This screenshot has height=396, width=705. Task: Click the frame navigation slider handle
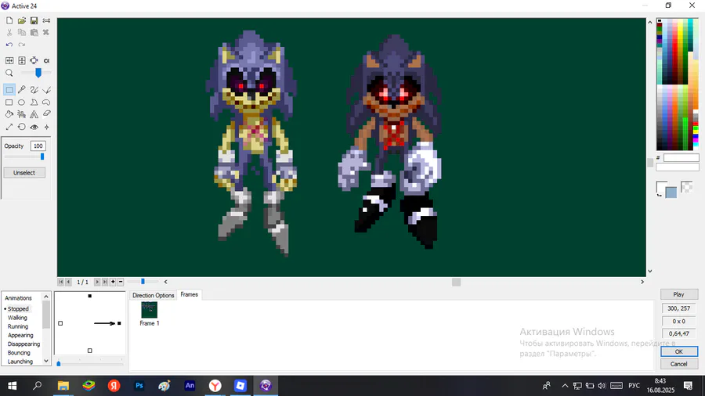[143, 282]
